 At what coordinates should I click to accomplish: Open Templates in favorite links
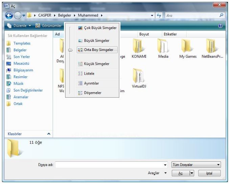(x=22, y=43)
